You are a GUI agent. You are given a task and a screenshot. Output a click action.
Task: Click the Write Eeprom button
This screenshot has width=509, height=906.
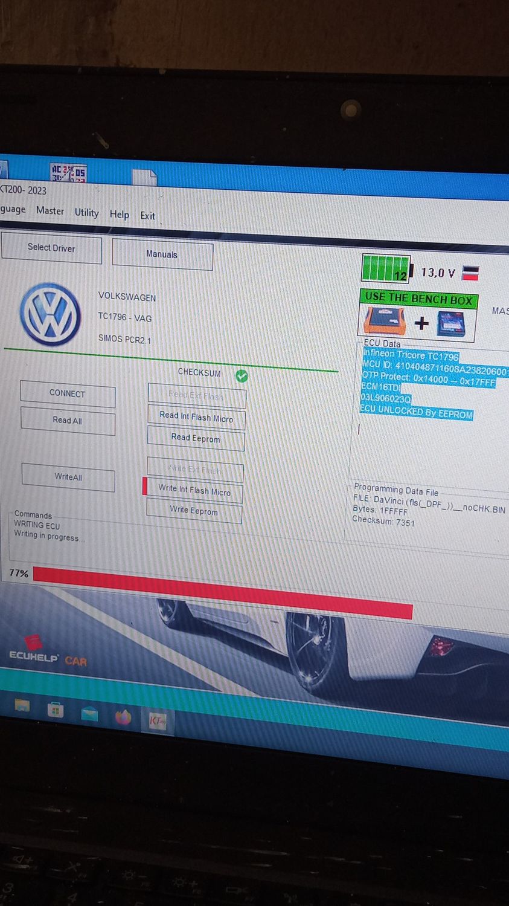point(194,511)
